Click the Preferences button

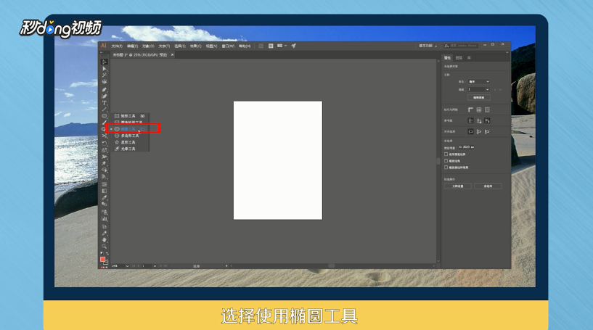[488, 186]
